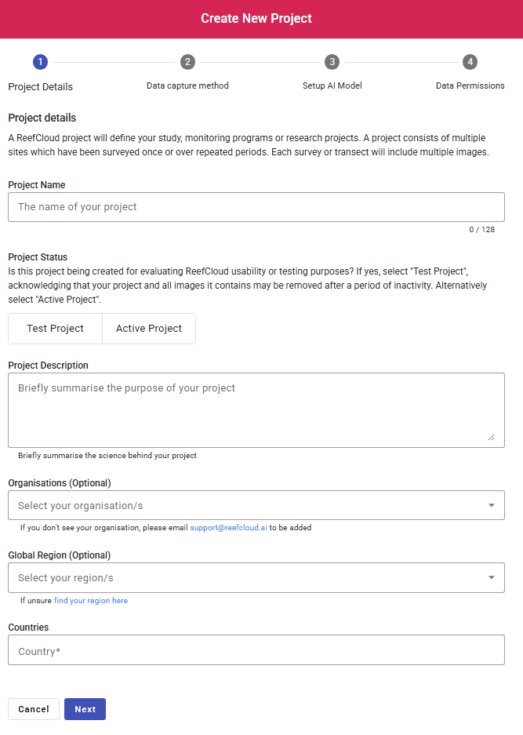The image size is (523, 735).
Task: Go to the Data Permissions step
Action: pos(470,86)
